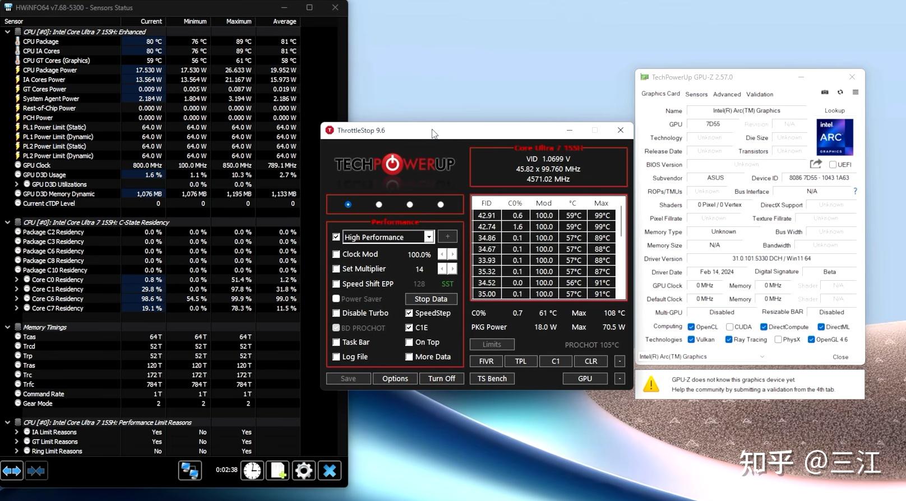Toggle the Clock Mod checkbox
This screenshot has width=906, height=501.
pos(336,254)
